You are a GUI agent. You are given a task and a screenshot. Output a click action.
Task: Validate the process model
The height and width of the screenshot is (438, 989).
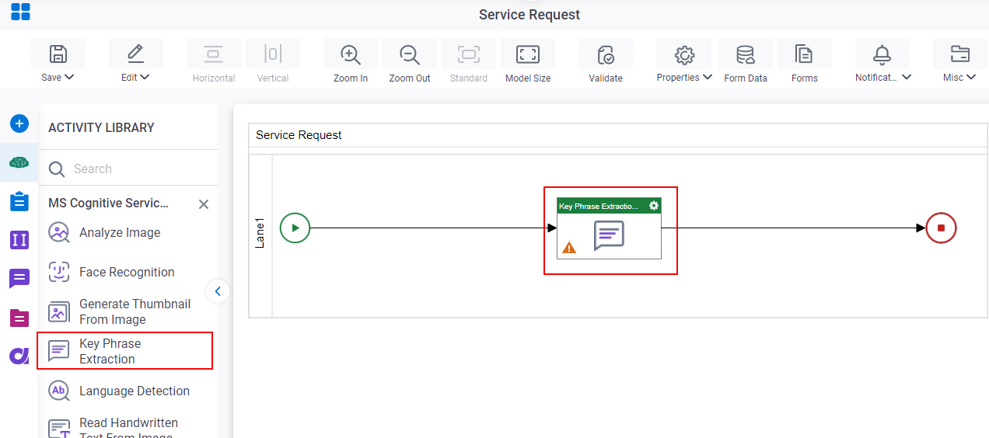pyautogui.click(x=606, y=54)
